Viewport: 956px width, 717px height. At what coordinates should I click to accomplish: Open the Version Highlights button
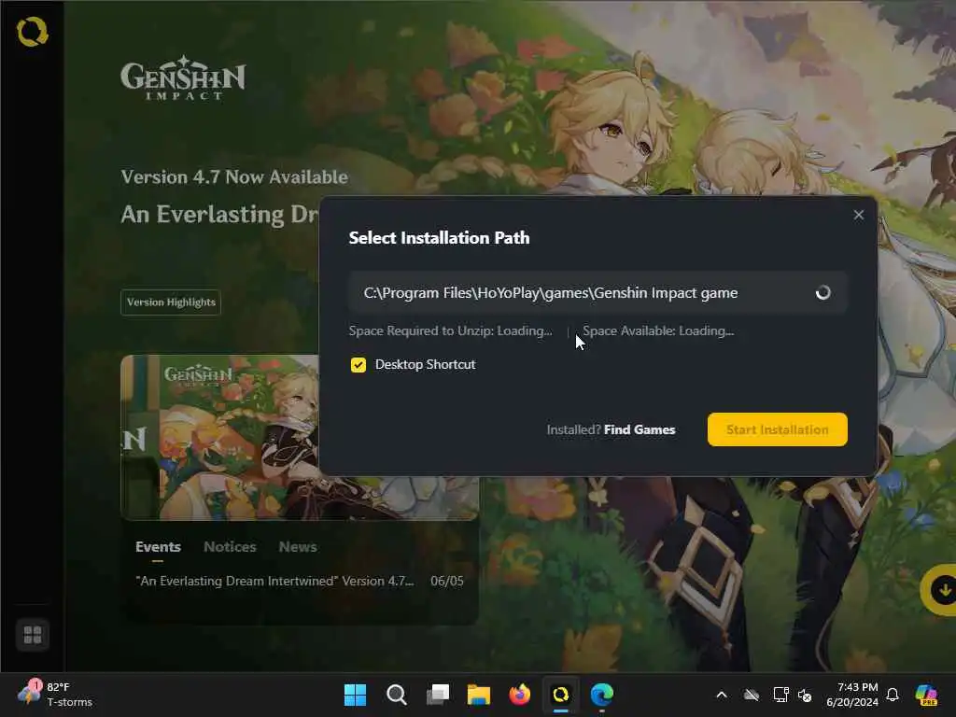pos(171,302)
